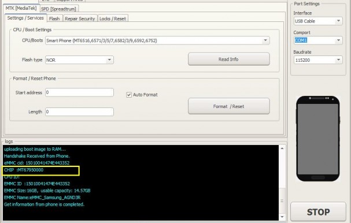The width and height of the screenshot is (351, 223).
Task: Select the MTK [MediaTek] tab
Action: pos(21,8)
